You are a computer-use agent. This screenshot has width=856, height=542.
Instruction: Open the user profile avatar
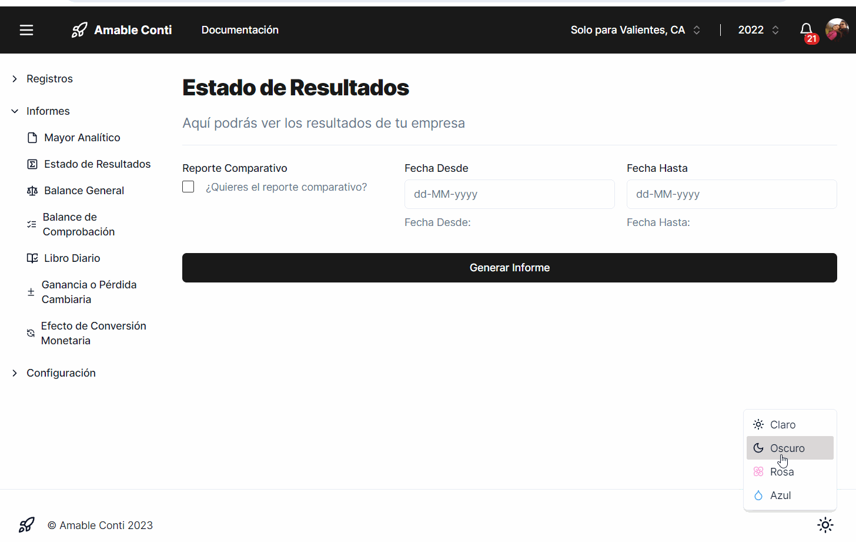pyautogui.click(x=836, y=29)
